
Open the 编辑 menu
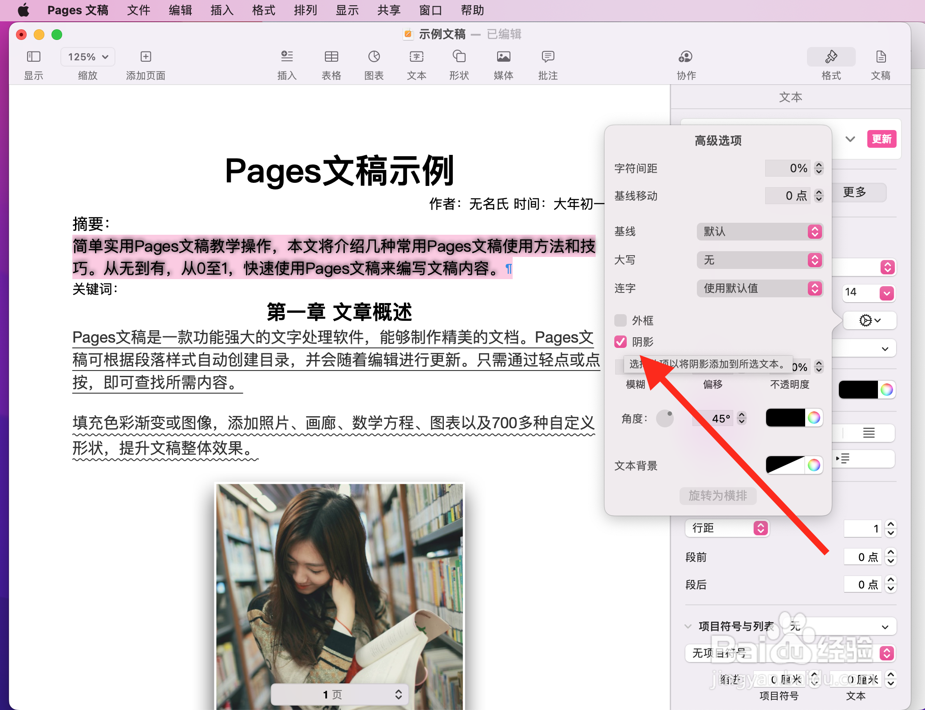pyautogui.click(x=180, y=10)
